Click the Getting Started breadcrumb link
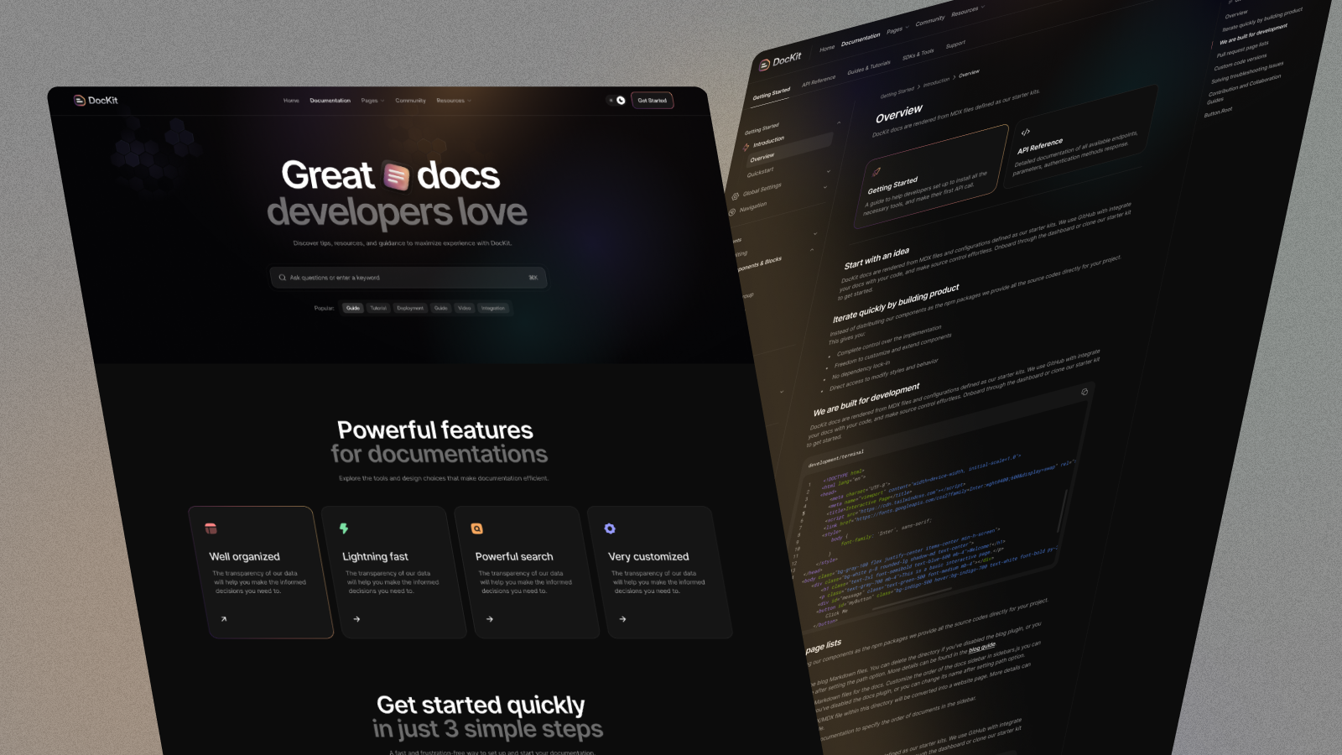The height and width of the screenshot is (755, 1342). pyautogui.click(x=897, y=91)
